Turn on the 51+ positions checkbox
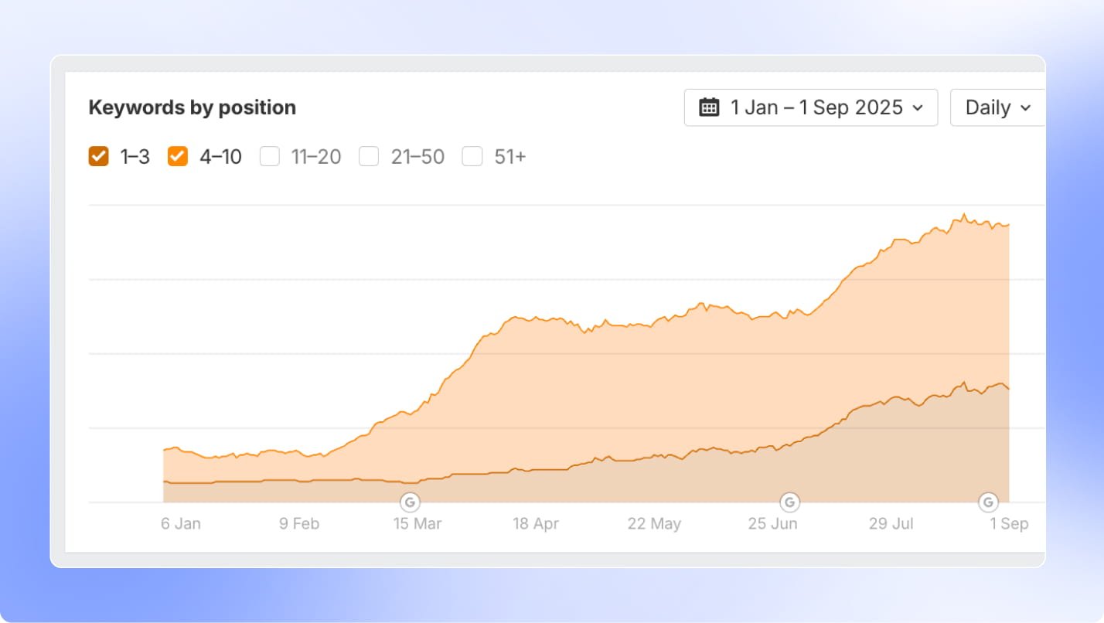This screenshot has width=1104, height=623. tap(472, 157)
